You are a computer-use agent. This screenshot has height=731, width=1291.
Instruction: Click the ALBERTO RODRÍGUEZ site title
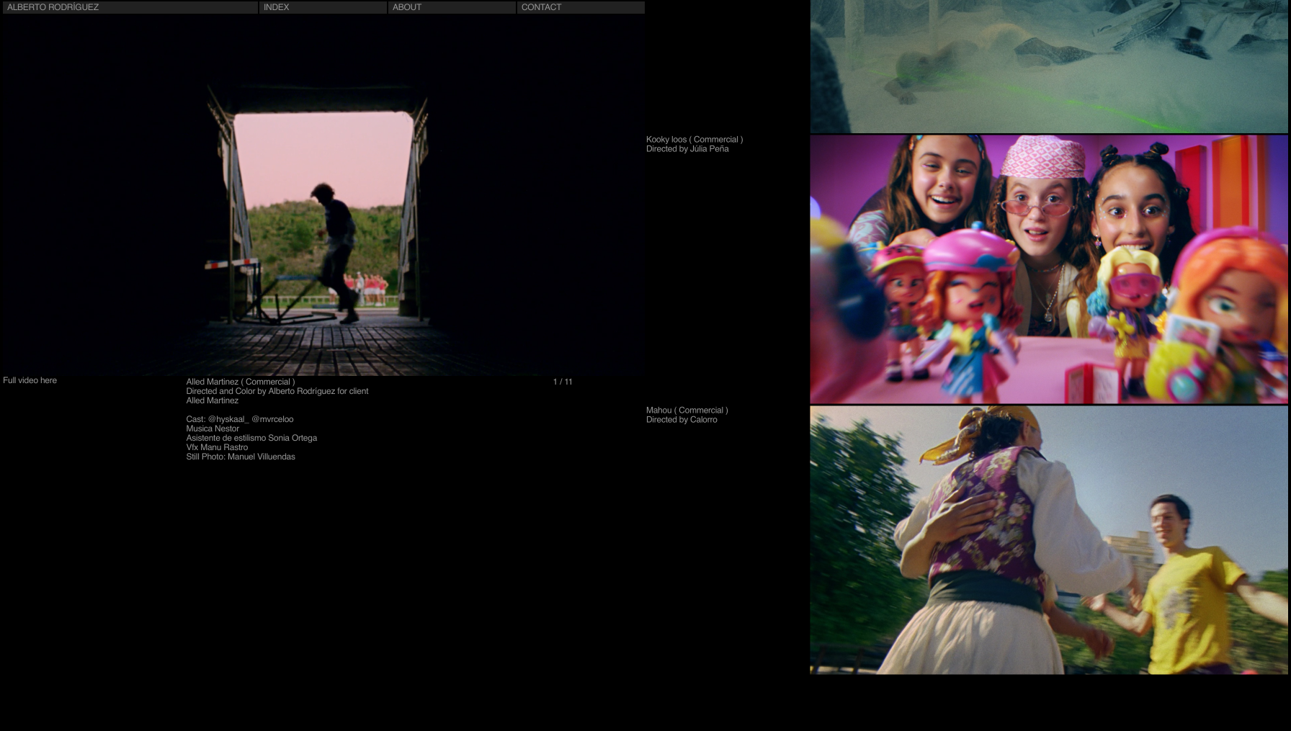[53, 7]
